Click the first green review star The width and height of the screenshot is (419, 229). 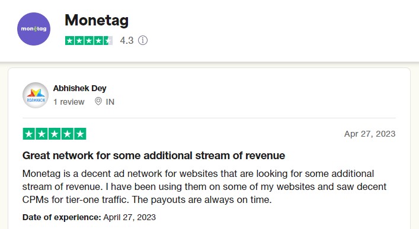(29, 134)
